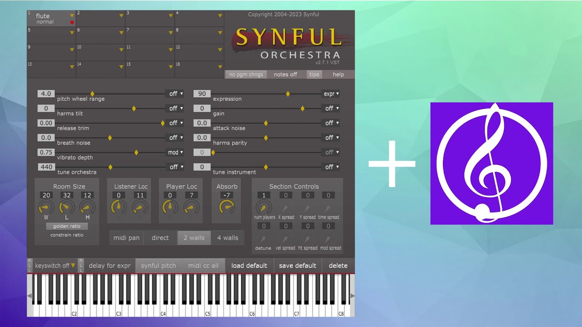Screen dimensions: 582x327
Task: Toggle the tips option
Action: (x=314, y=74)
